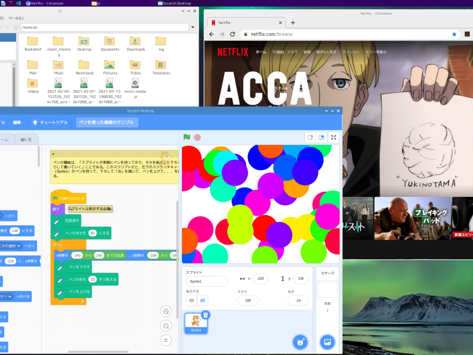
Task: Go to Netflix ホーム
Action: point(261,52)
